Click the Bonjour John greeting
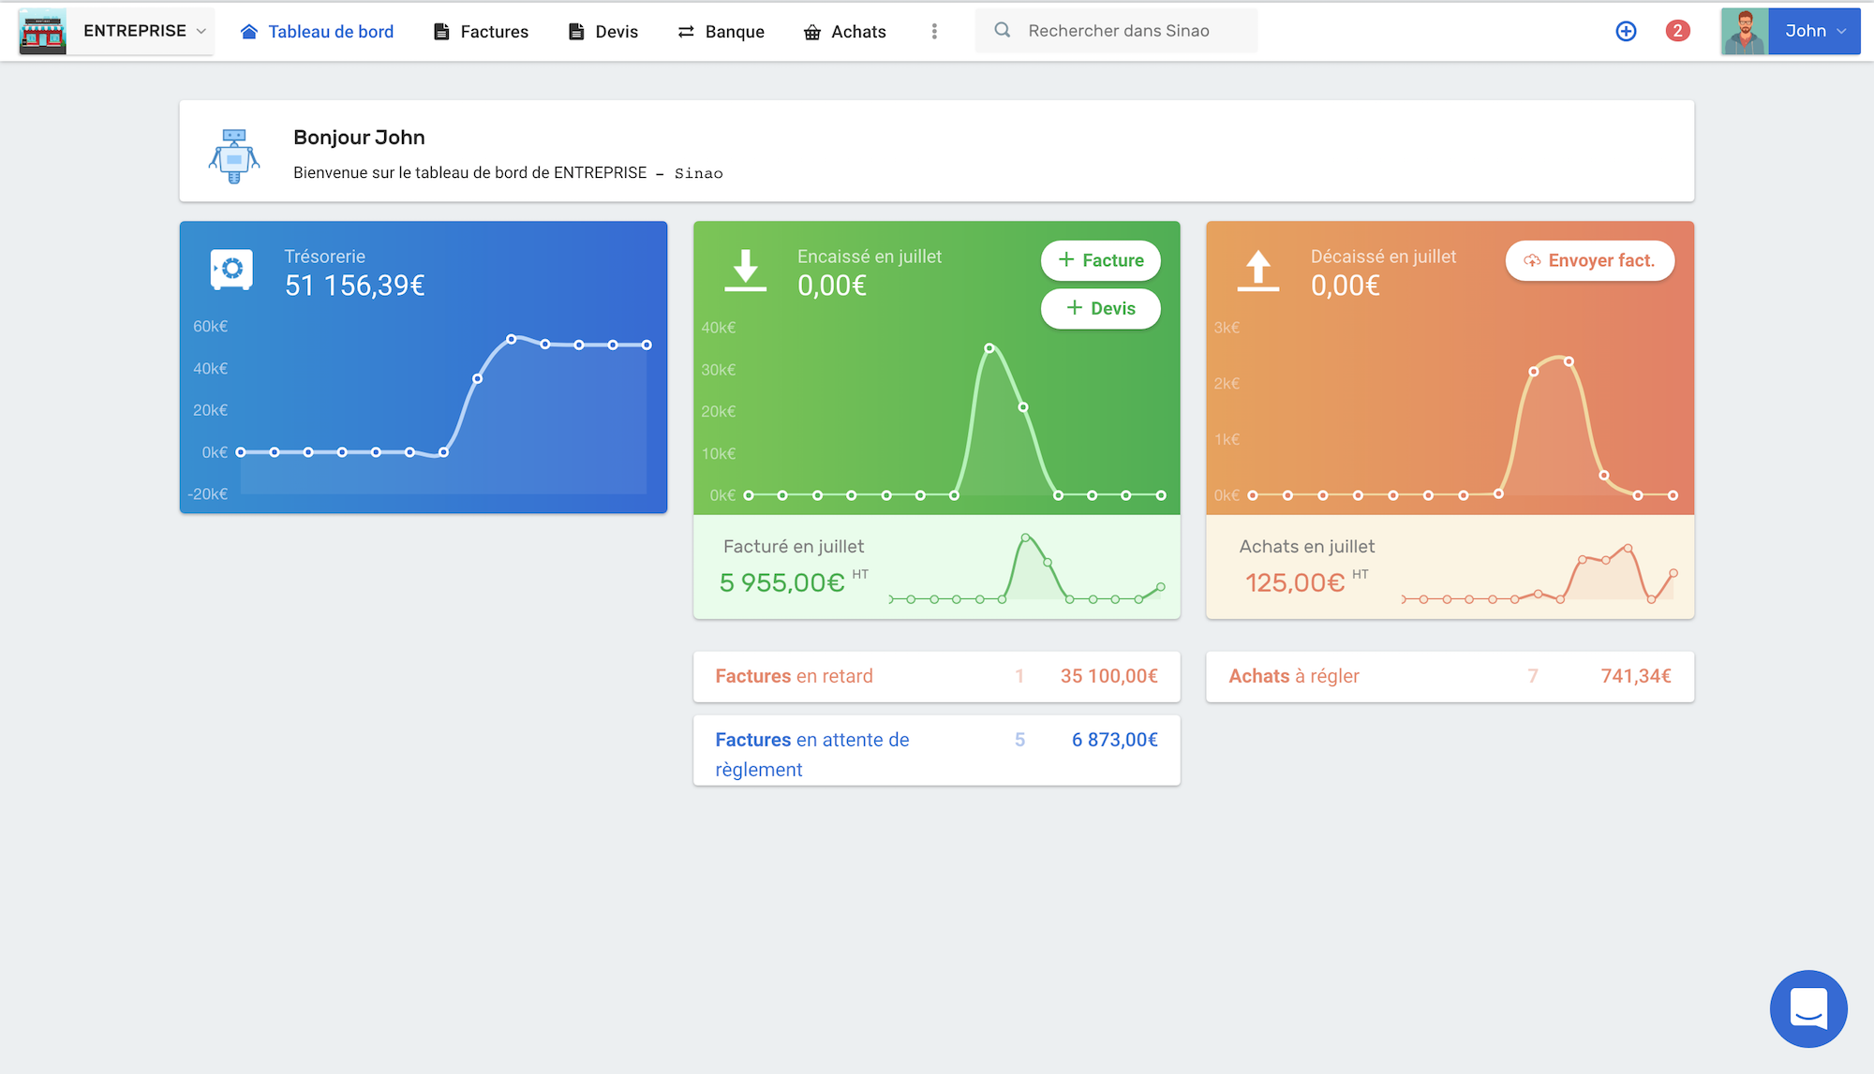1874x1074 pixels. point(359,138)
